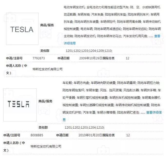Image resolution: width=166 pixels, height=156 pixels.
Task: Click similar group codes 1201;1202;1203;1204;1210 in second record
Action: (84, 128)
